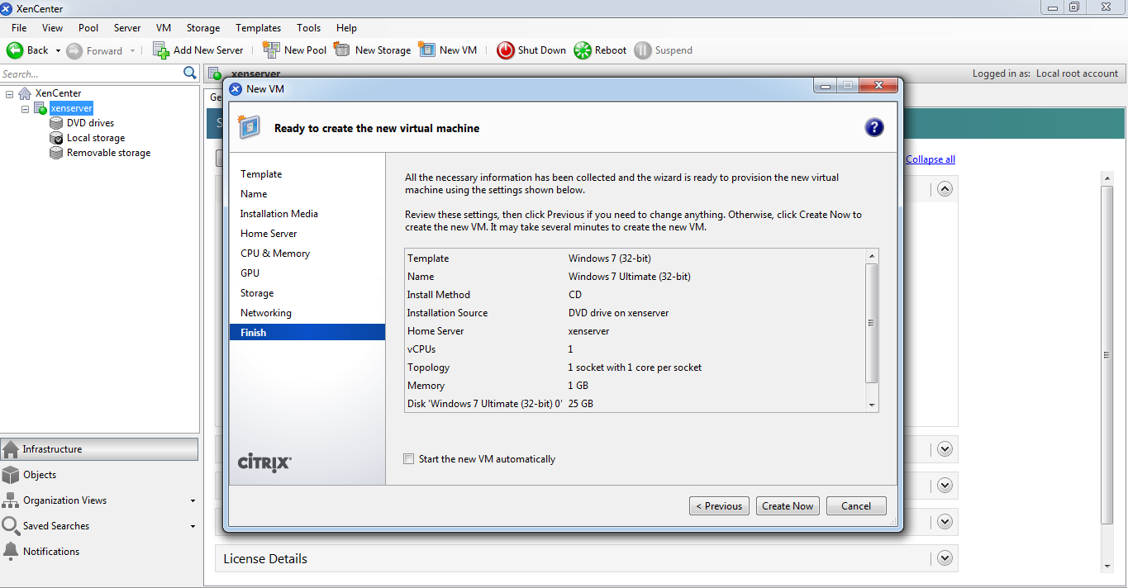The image size is (1128, 588).
Task: Click the red Shut Down icon
Action: pos(506,50)
